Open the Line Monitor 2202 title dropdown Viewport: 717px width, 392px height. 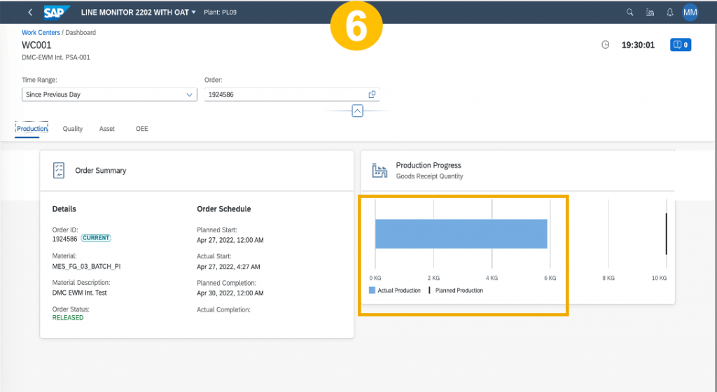click(x=139, y=13)
